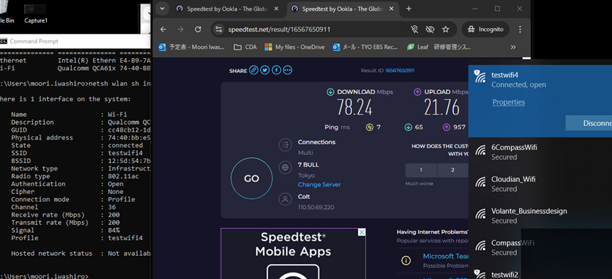Image resolution: width=612 pixels, height=279 pixels.
Task: Open more share options ellipsis icon
Action: tap(288, 70)
